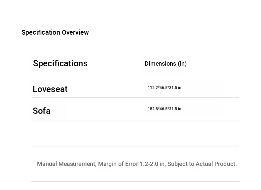
Task: Click the divider line below the Loveseat row
Action: (135, 98)
